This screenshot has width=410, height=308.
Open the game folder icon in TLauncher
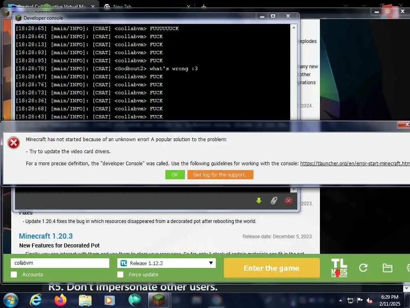click(387, 268)
